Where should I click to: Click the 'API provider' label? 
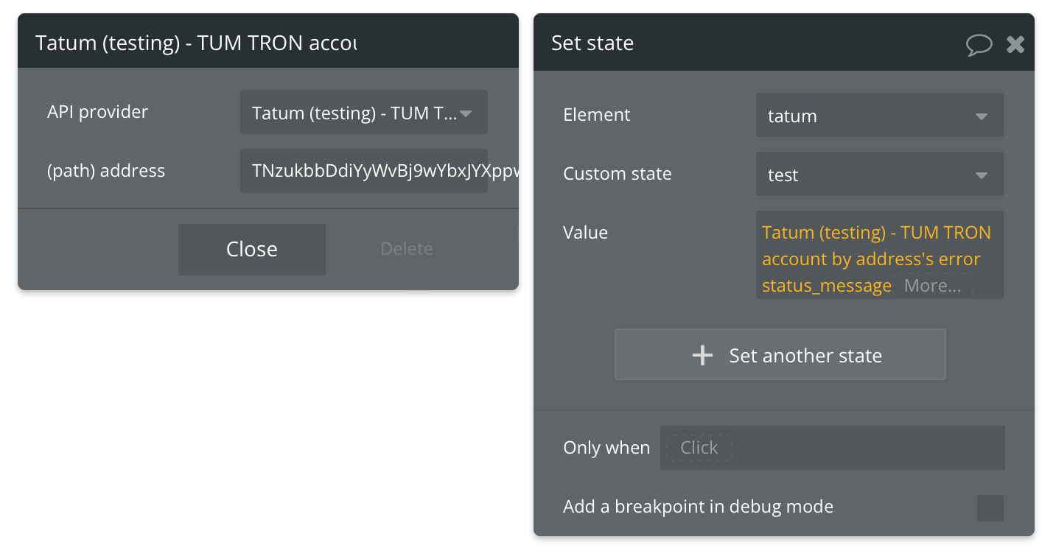click(x=97, y=112)
